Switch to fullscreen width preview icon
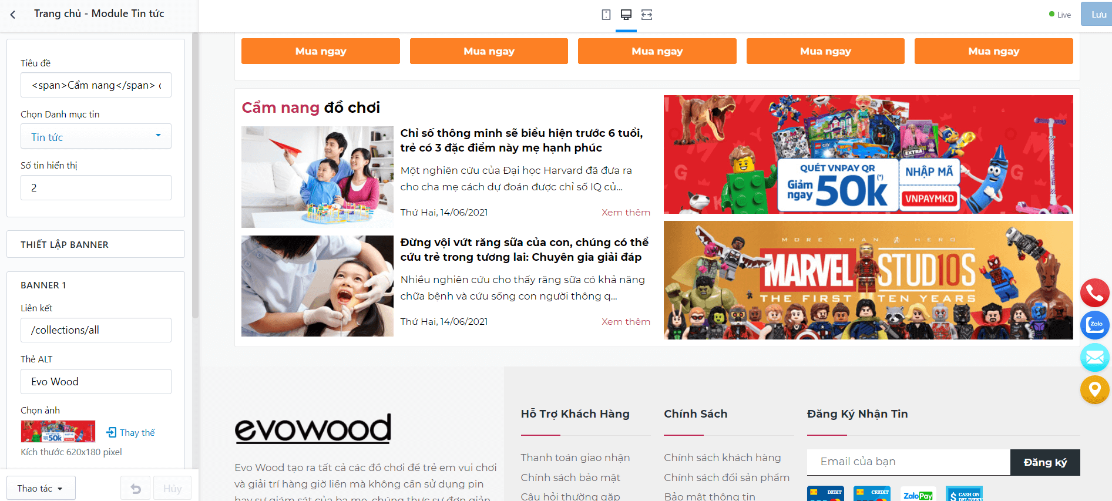The height and width of the screenshot is (501, 1112). tap(647, 15)
